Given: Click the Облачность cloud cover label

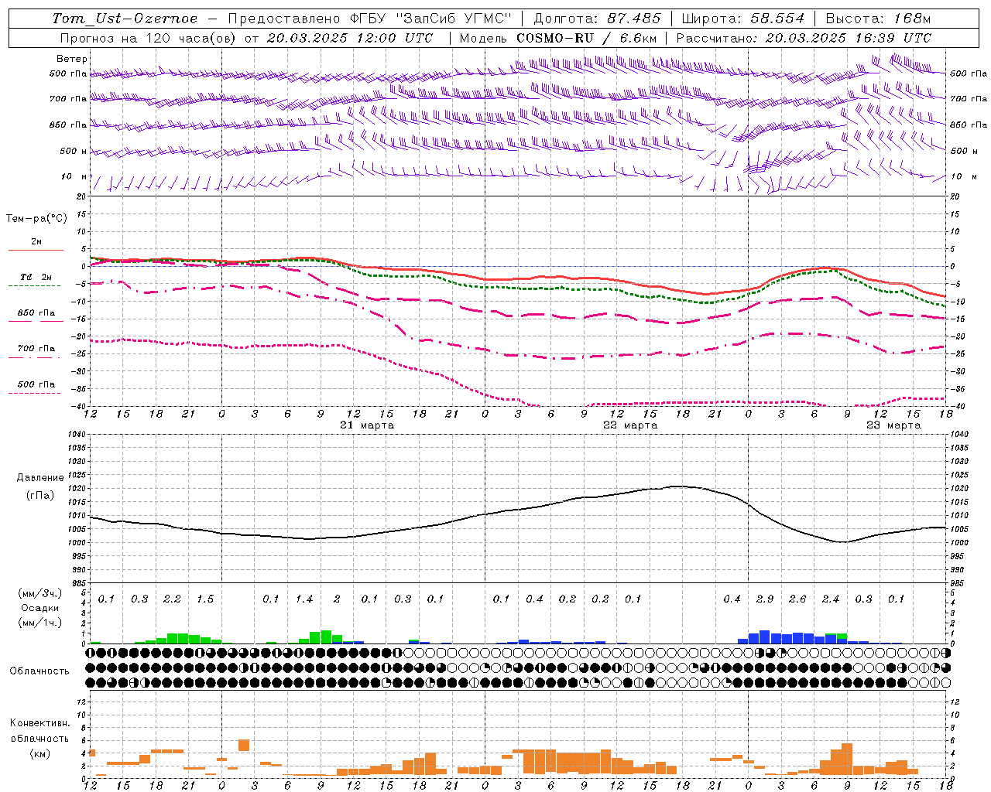Looking at the screenshot, I should click(x=39, y=671).
